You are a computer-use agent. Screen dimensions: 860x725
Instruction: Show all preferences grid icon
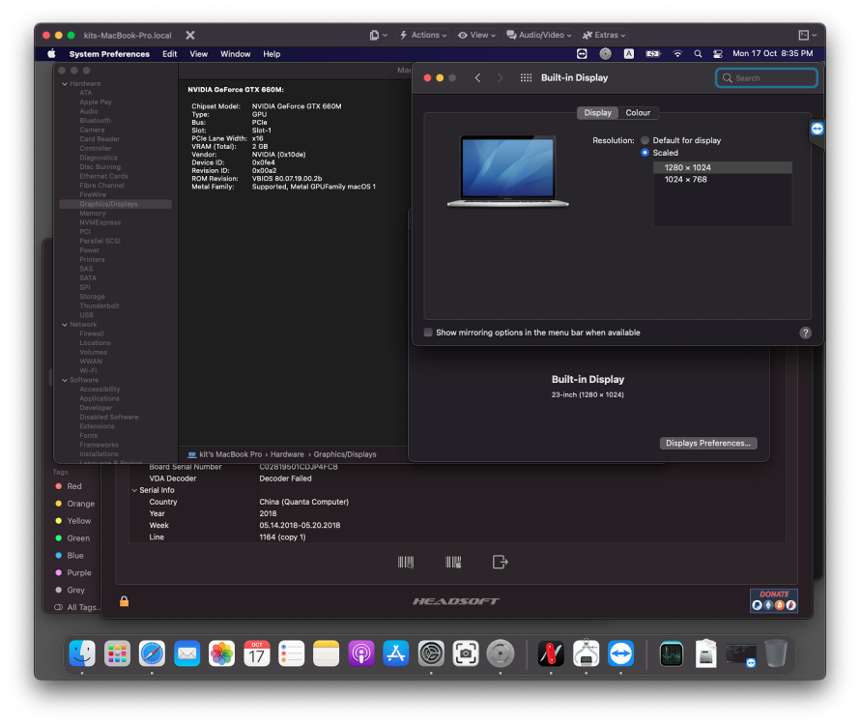(x=526, y=78)
